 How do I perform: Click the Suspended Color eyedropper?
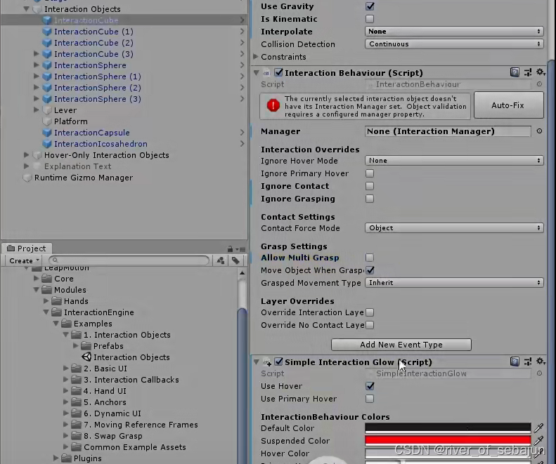[538, 441]
